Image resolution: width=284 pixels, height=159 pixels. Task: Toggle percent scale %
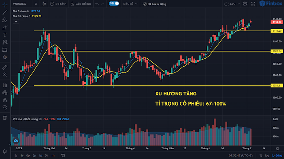coord(260,155)
